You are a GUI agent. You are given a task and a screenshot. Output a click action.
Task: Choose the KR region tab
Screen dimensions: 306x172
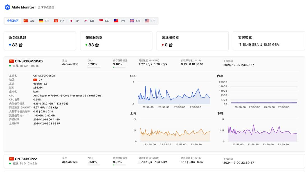(x=89, y=21)
